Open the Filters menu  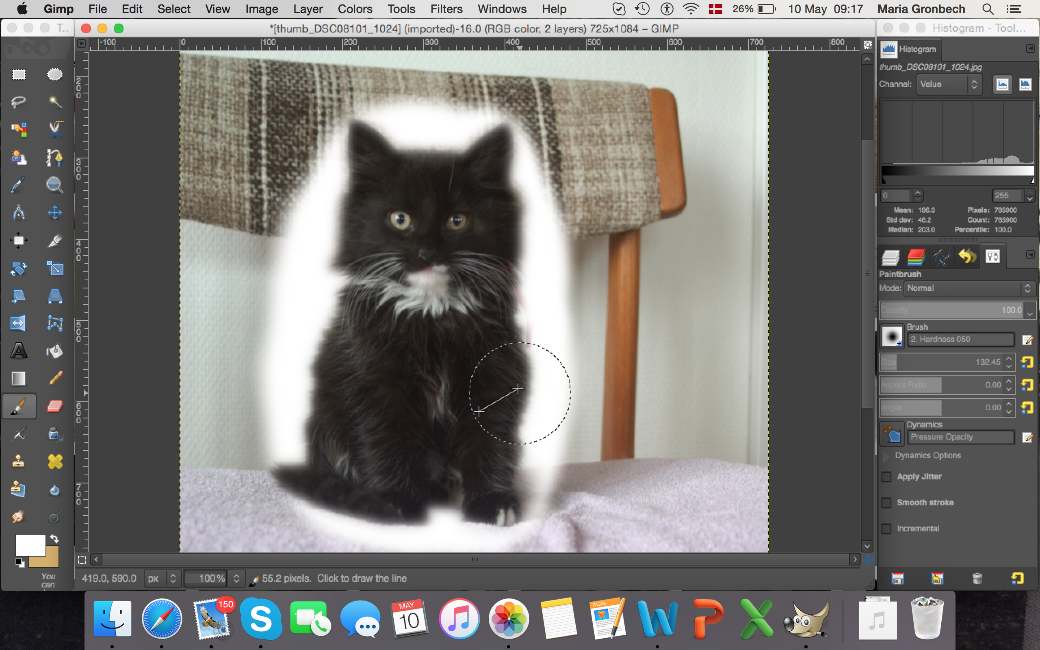coord(446,9)
